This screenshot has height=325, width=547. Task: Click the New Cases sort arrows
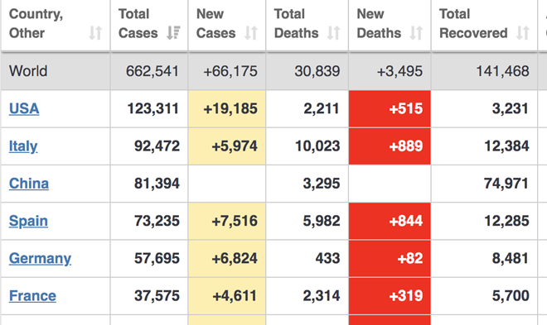tap(251, 33)
